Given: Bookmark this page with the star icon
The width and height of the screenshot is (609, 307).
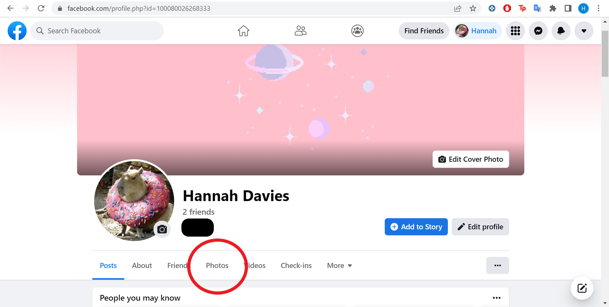Looking at the screenshot, I should [473, 8].
